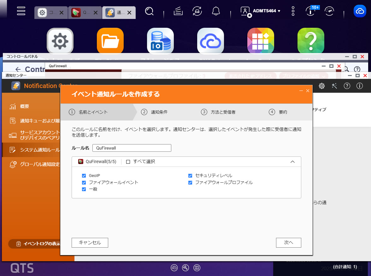The image size is (371, 276).
Task: Uncheck the GeoIP checkbox
Action: [x=84, y=175]
